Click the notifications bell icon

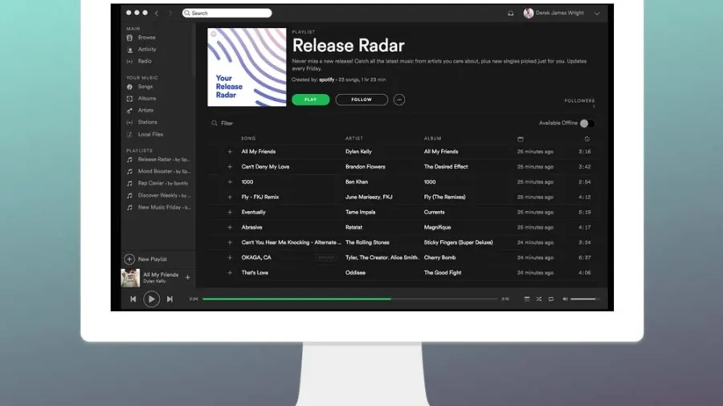click(510, 14)
